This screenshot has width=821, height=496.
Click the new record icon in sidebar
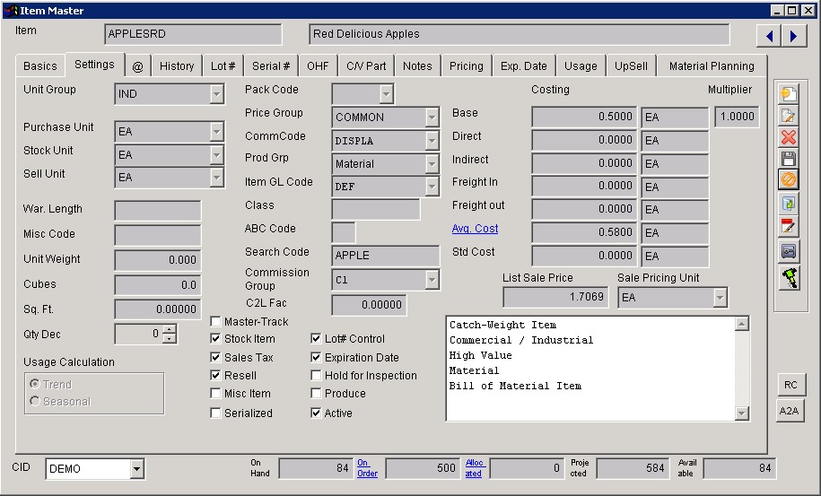(x=789, y=93)
